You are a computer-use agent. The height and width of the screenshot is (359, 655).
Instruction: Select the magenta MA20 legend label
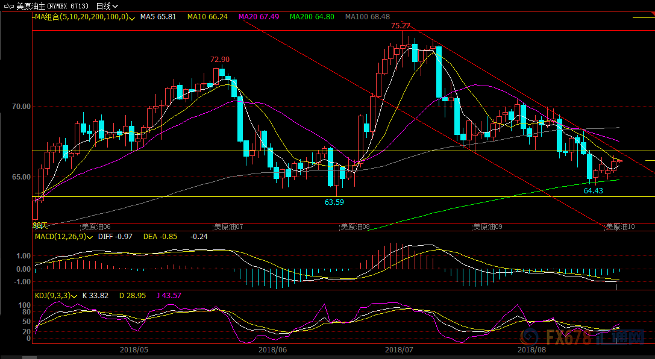coord(259,17)
